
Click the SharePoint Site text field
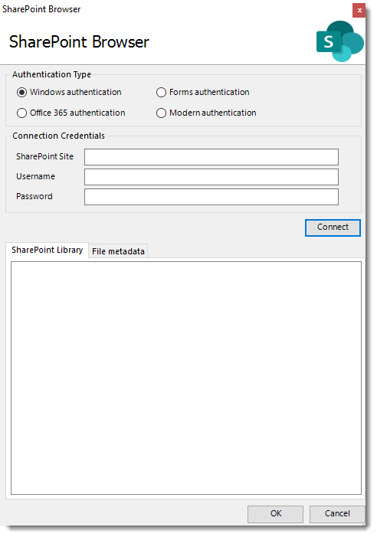[x=211, y=157]
